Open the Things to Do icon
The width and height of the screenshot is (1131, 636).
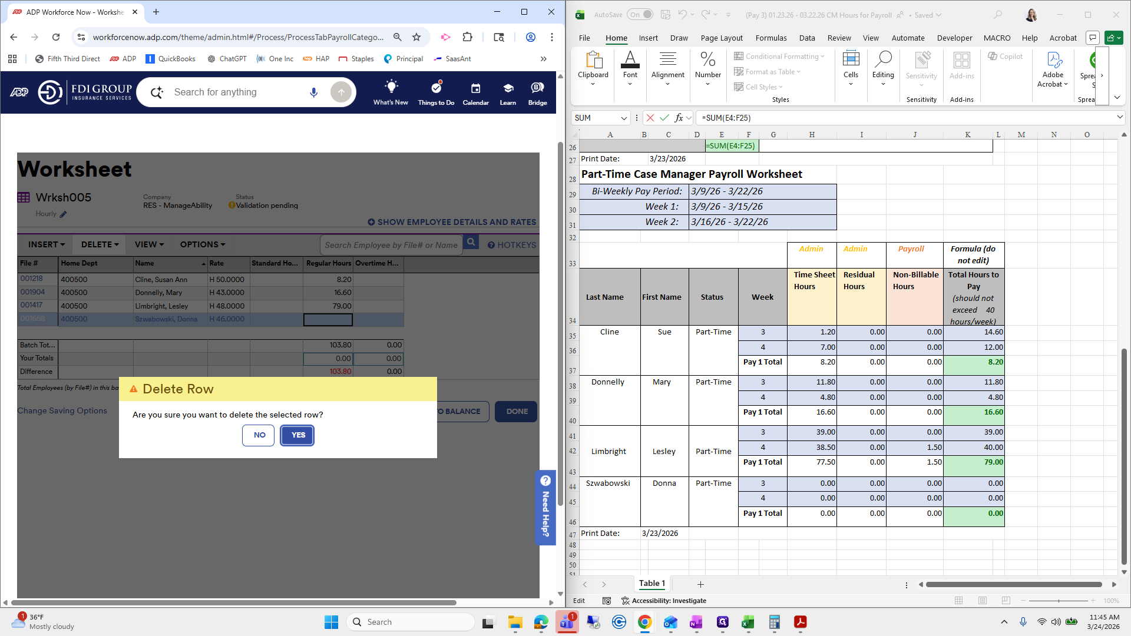[436, 88]
